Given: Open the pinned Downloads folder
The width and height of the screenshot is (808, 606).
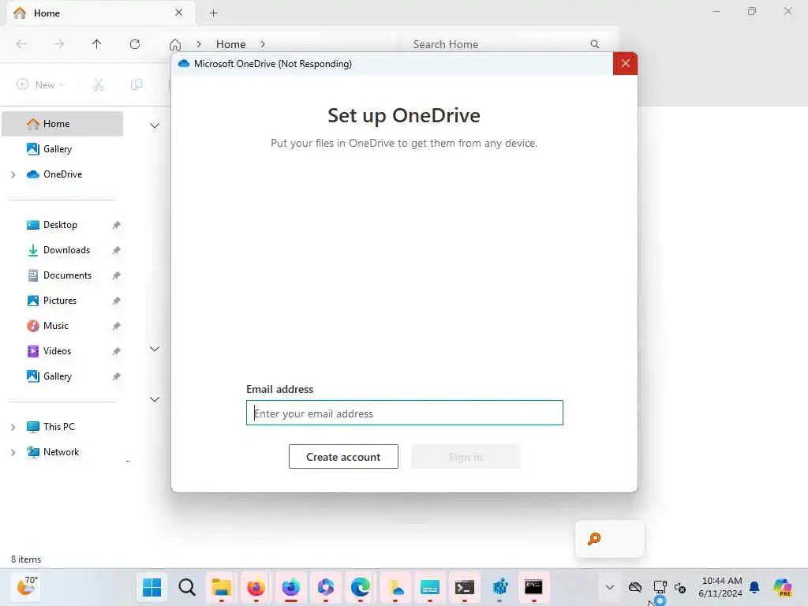Looking at the screenshot, I should point(66,250).
